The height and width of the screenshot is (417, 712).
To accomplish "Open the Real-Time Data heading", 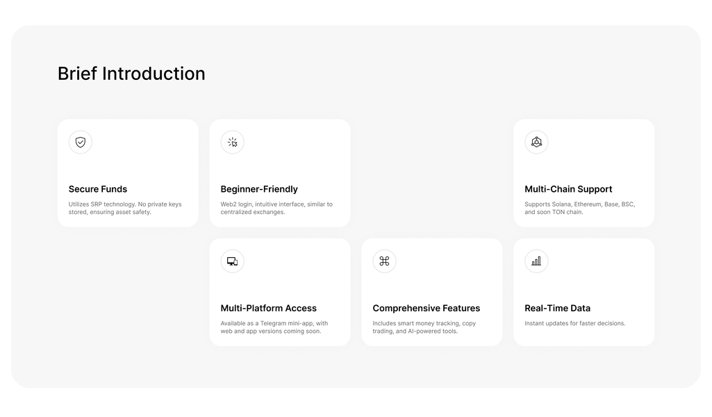I will point(558,308).
